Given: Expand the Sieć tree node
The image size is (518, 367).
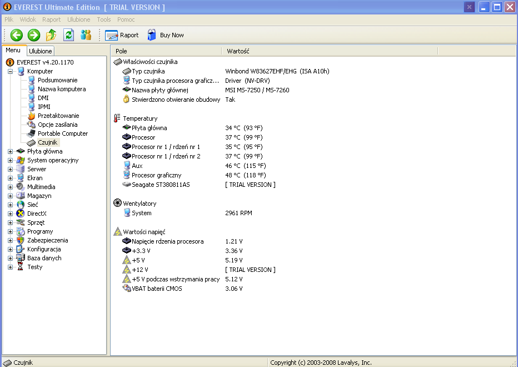Looking at the screenshot, I should [x=10, y=205].
